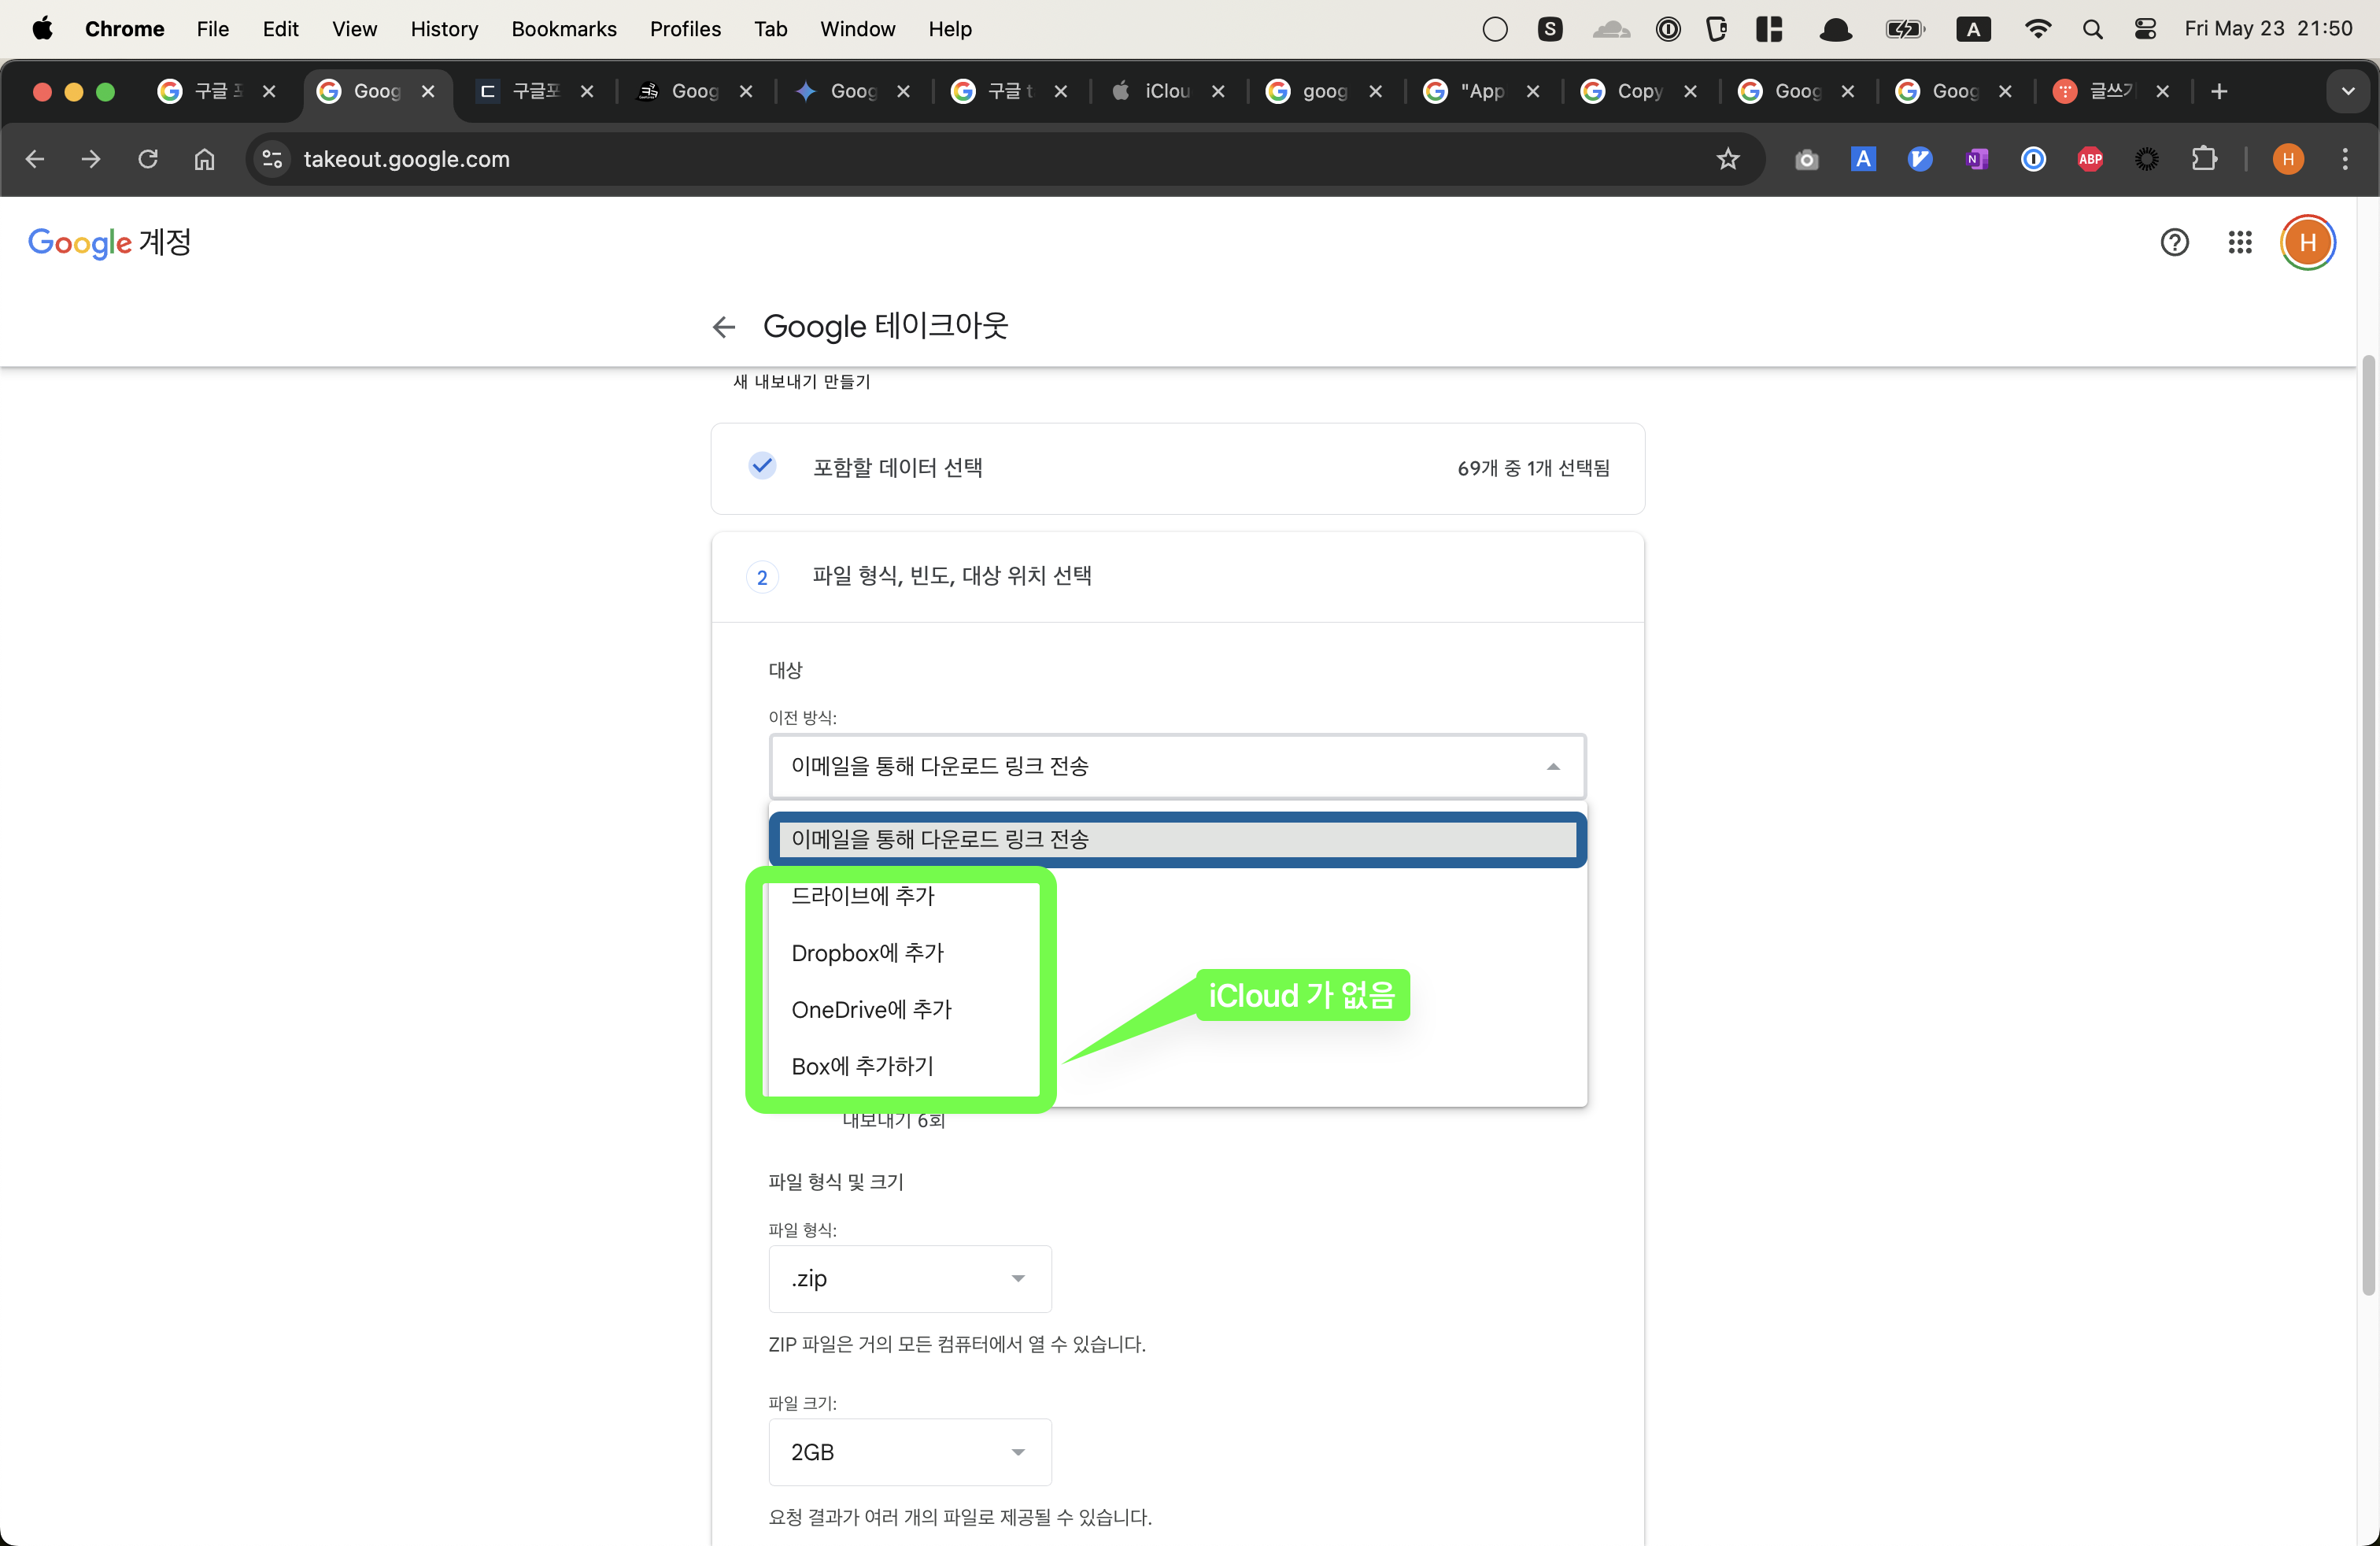Screen dimensions: 2380x1546
Task: Open the .zip file type dropdown
Action: point(909,1278)
